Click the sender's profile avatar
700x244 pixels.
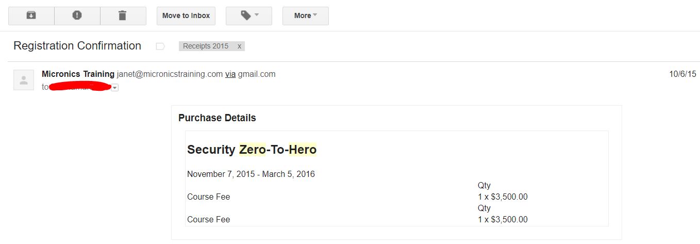pos(24,80)
